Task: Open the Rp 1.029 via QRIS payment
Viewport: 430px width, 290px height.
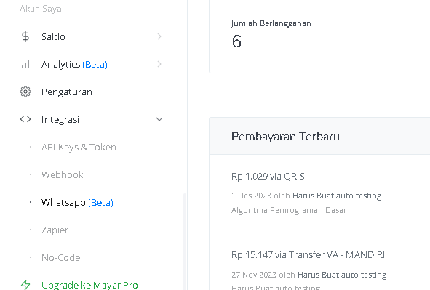Action: coord(268,177)
